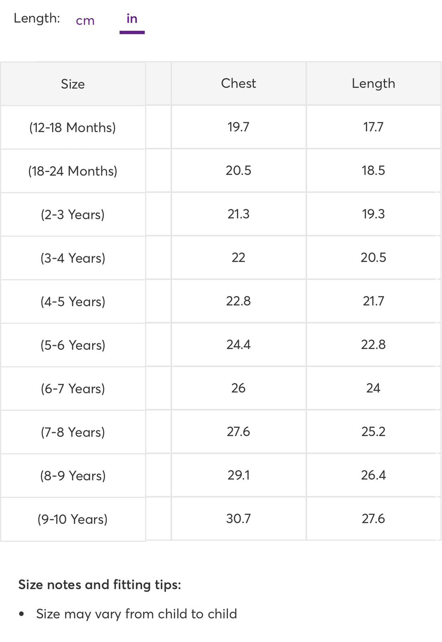
Task: Click the "Size notes and fitting tips" heading
Action: coord(99,585)
